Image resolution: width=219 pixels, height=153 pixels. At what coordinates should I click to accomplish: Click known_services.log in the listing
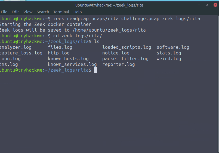(72, 65)
